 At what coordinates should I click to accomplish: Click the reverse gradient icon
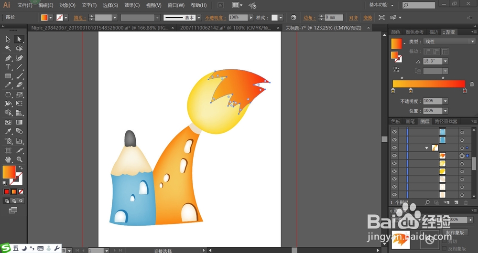click(396, 70)
